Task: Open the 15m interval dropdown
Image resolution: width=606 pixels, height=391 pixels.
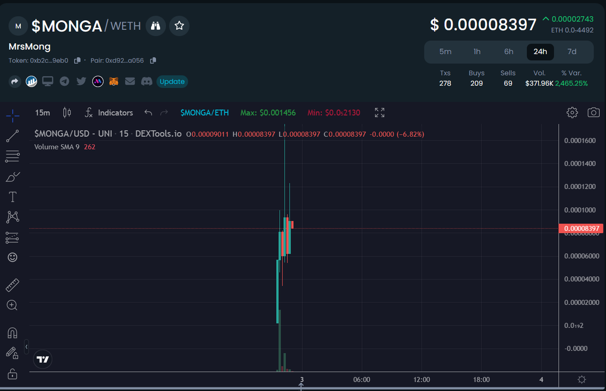Action: [42, 112]
